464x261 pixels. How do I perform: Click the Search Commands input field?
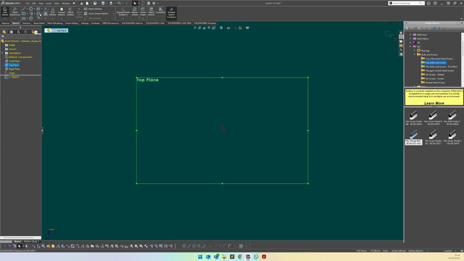pyautogui.click(x=406, y=3)
